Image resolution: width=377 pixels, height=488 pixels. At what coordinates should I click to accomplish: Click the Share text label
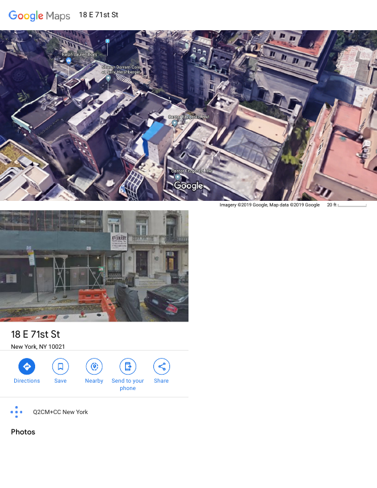coord(161,381)
